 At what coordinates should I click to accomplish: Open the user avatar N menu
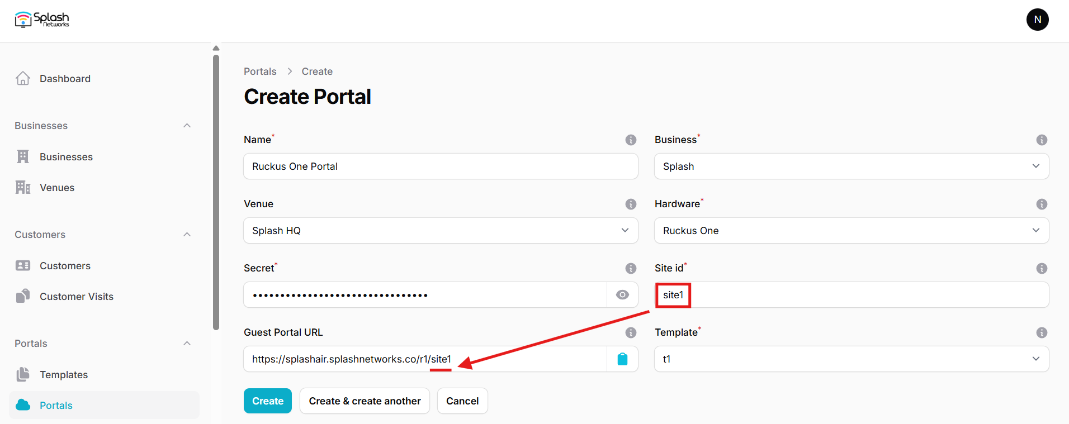(1037, 20)
